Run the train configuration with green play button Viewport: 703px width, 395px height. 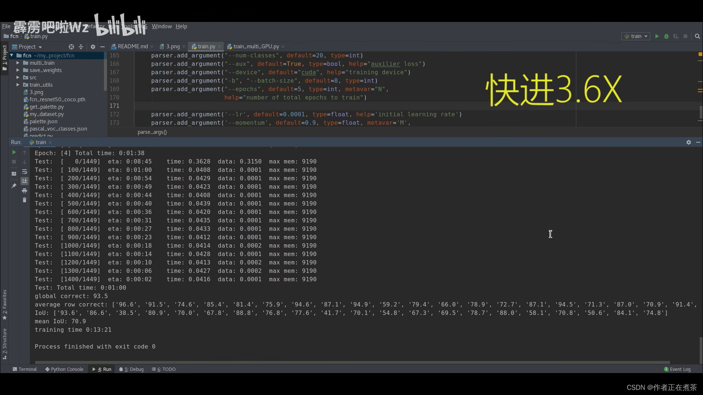pyautogui.click(x=656, y=36)
